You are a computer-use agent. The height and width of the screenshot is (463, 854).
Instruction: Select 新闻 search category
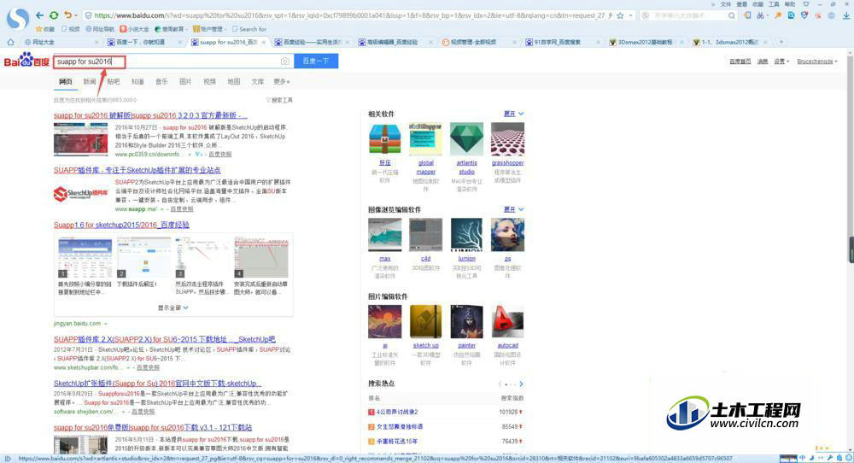90,82
